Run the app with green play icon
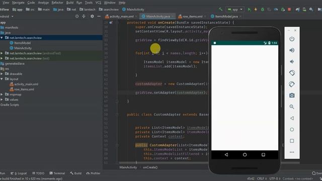Screen dimensions: 322x181 tap(249, 10)
